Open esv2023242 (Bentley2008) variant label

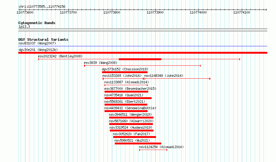pos(60,56)
